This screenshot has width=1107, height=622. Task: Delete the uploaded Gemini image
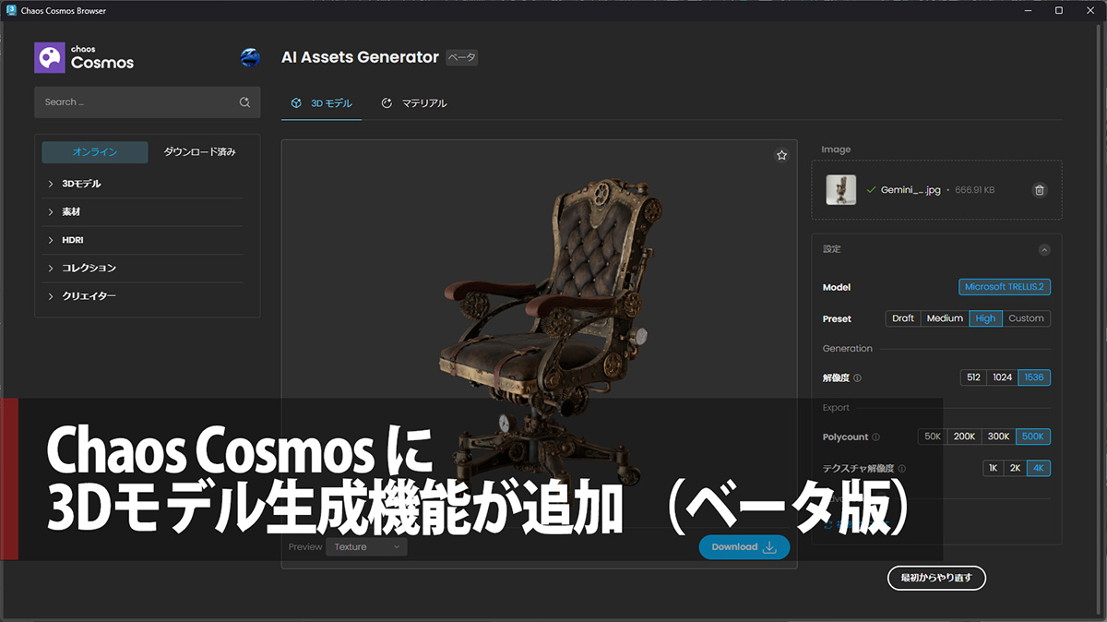1040,190
